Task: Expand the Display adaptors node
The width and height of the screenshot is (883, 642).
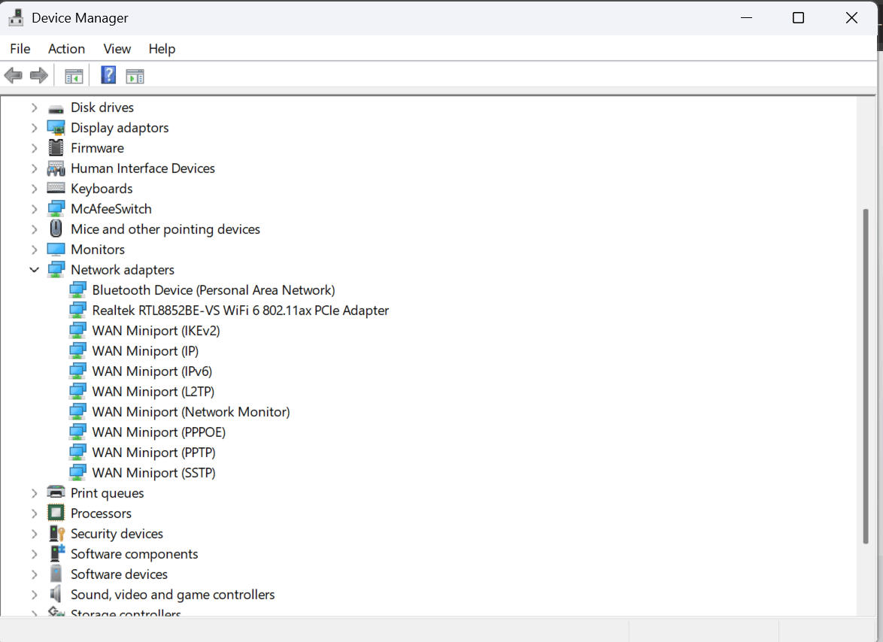Action: (x=35, y=128)
